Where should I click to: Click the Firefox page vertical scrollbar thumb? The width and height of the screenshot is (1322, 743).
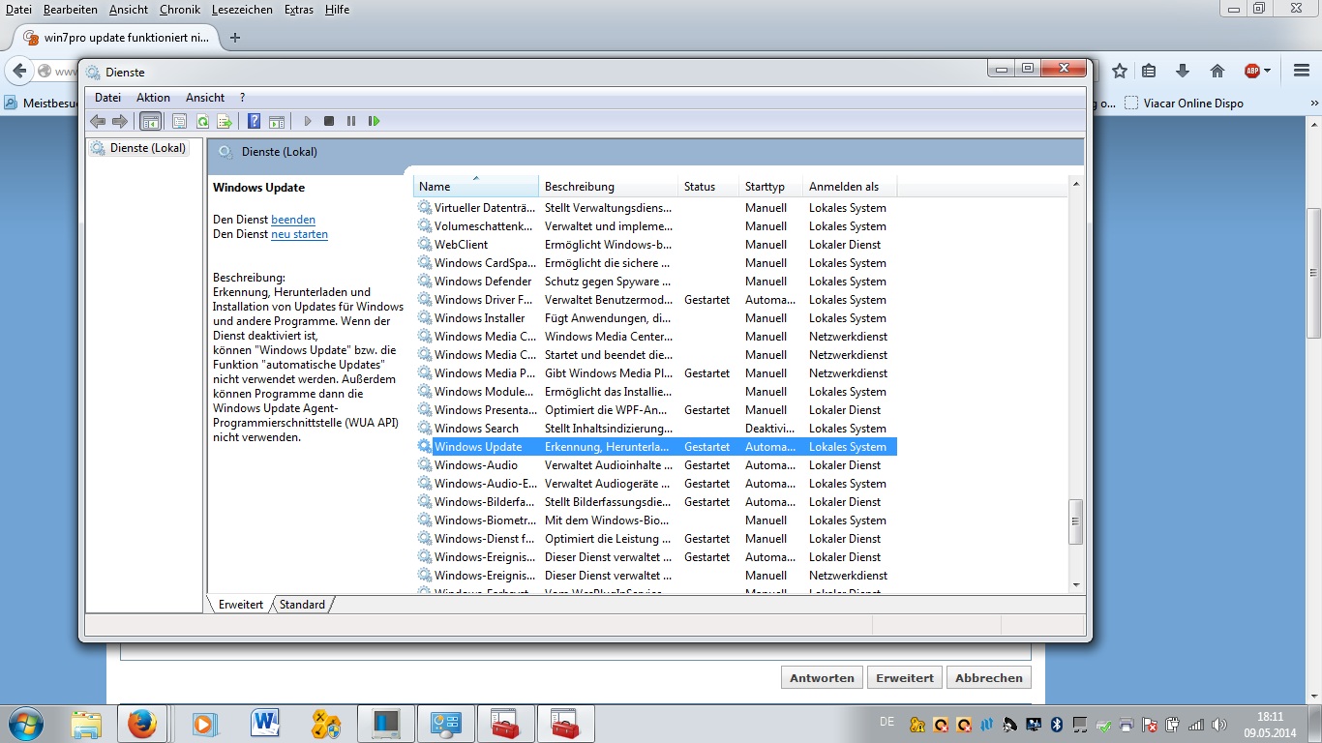1314,273
